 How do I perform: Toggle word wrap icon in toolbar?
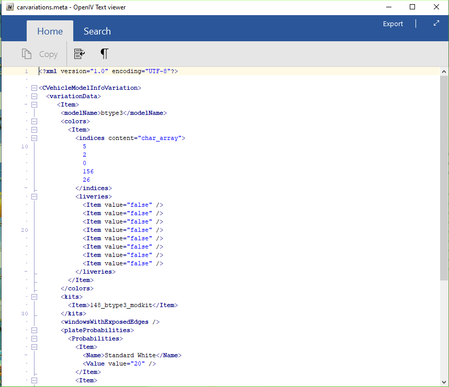80,54
